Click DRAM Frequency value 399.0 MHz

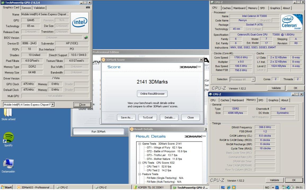pyautogui.click(x=265, y=127)
